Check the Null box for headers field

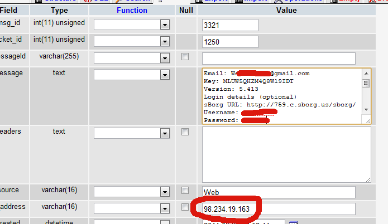click(x=185, y=132)
